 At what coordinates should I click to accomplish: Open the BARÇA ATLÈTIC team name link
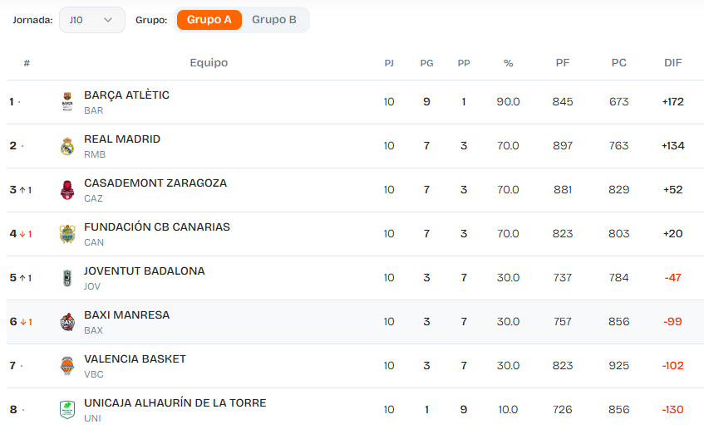126,95
